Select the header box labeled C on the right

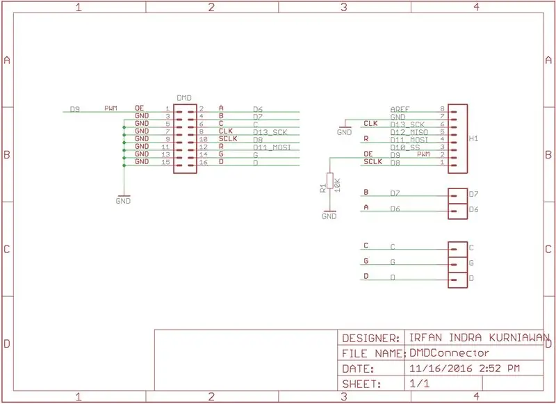pos(458,250)
